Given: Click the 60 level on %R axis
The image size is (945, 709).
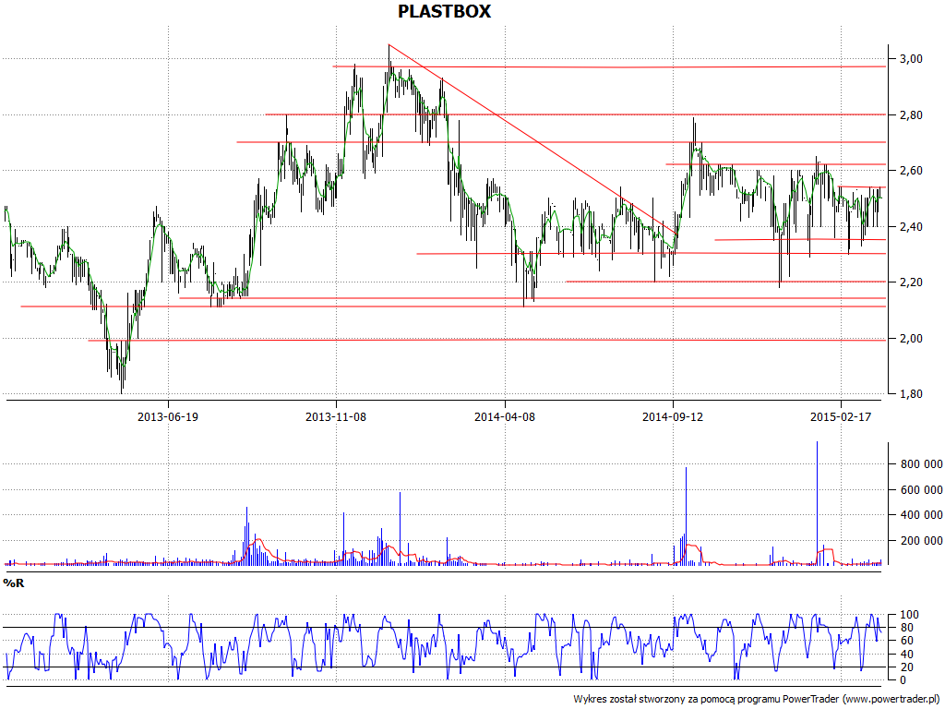Looking at the screenshot, I should (x=906, y=641).
